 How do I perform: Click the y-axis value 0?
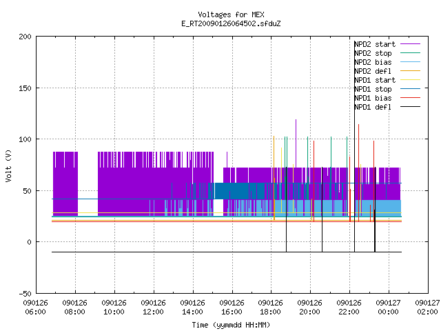pyautogui.click(x=29, y=242)
